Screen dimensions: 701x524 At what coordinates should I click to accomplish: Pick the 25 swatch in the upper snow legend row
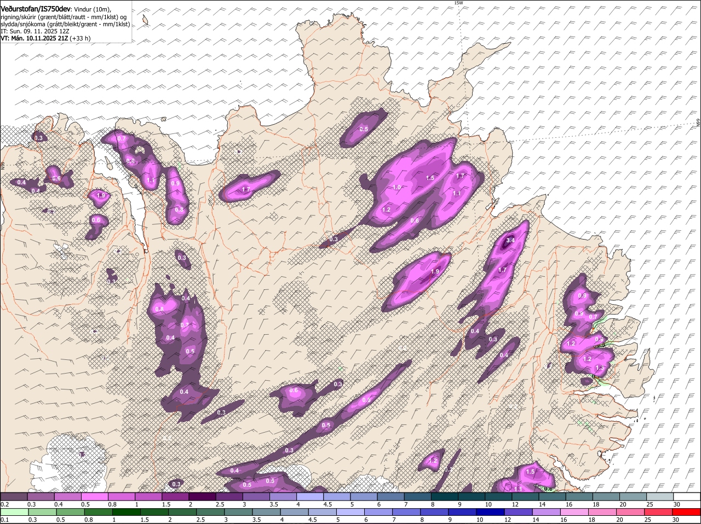point(659,496)
